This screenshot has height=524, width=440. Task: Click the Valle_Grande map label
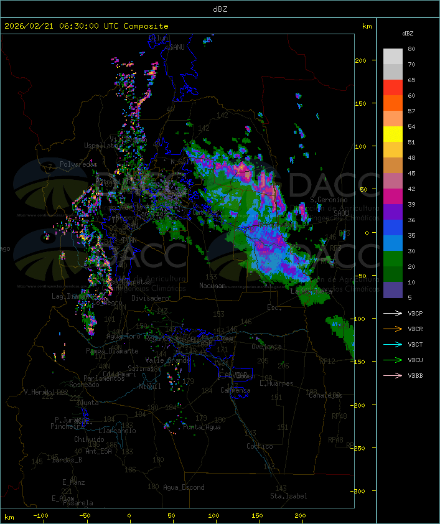click(167, 360)
